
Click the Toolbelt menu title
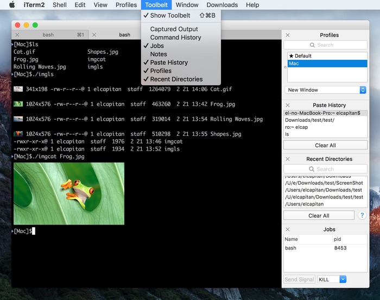(x=156, y=5)
